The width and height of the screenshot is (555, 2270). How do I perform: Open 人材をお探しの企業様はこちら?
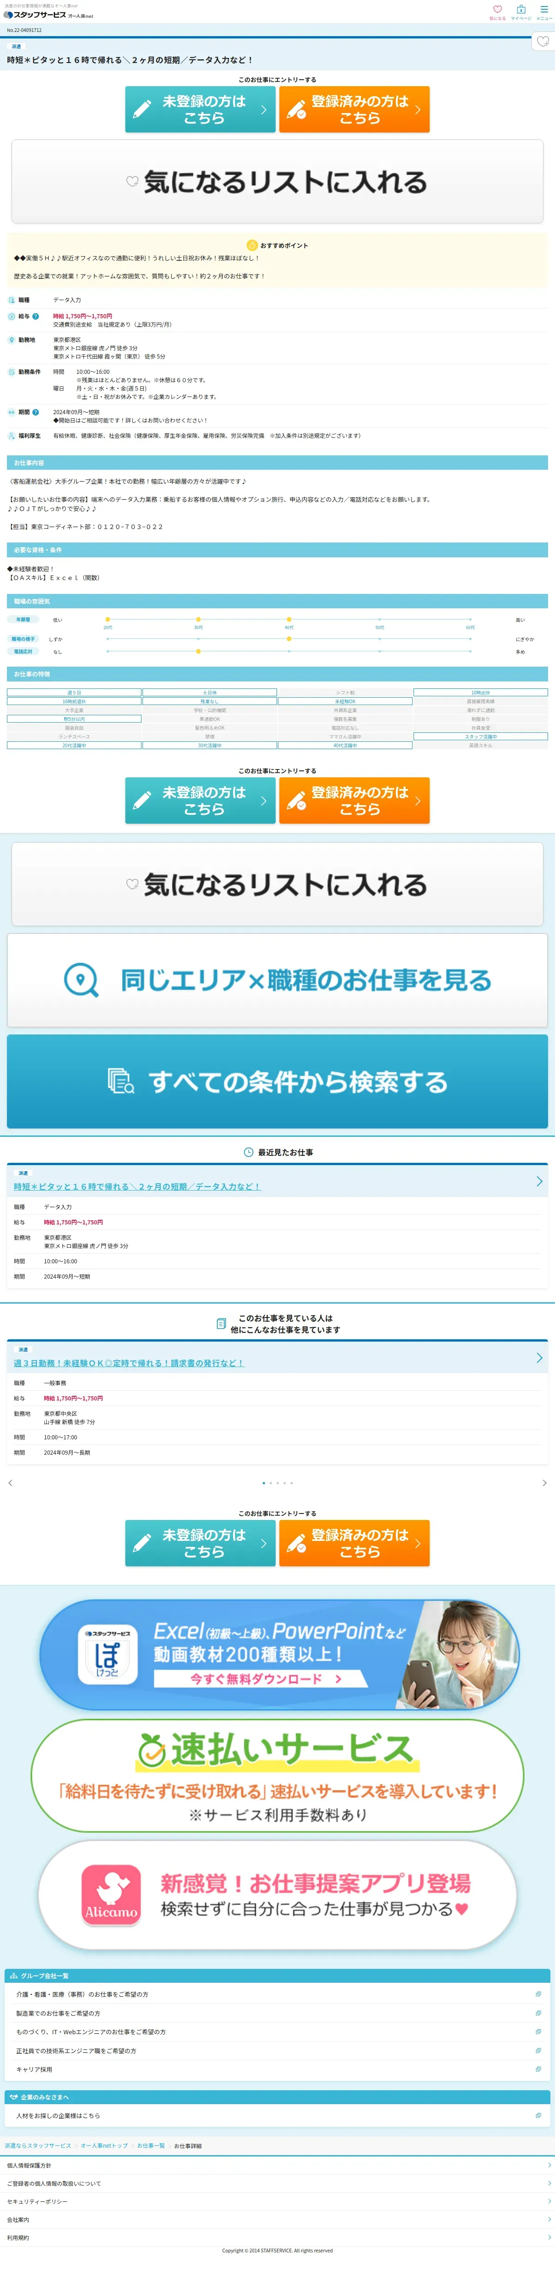(x=277, y=2116)
